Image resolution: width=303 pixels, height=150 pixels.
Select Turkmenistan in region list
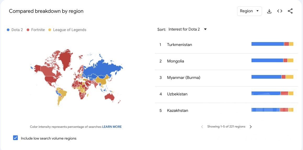click(x=179, y=45)
